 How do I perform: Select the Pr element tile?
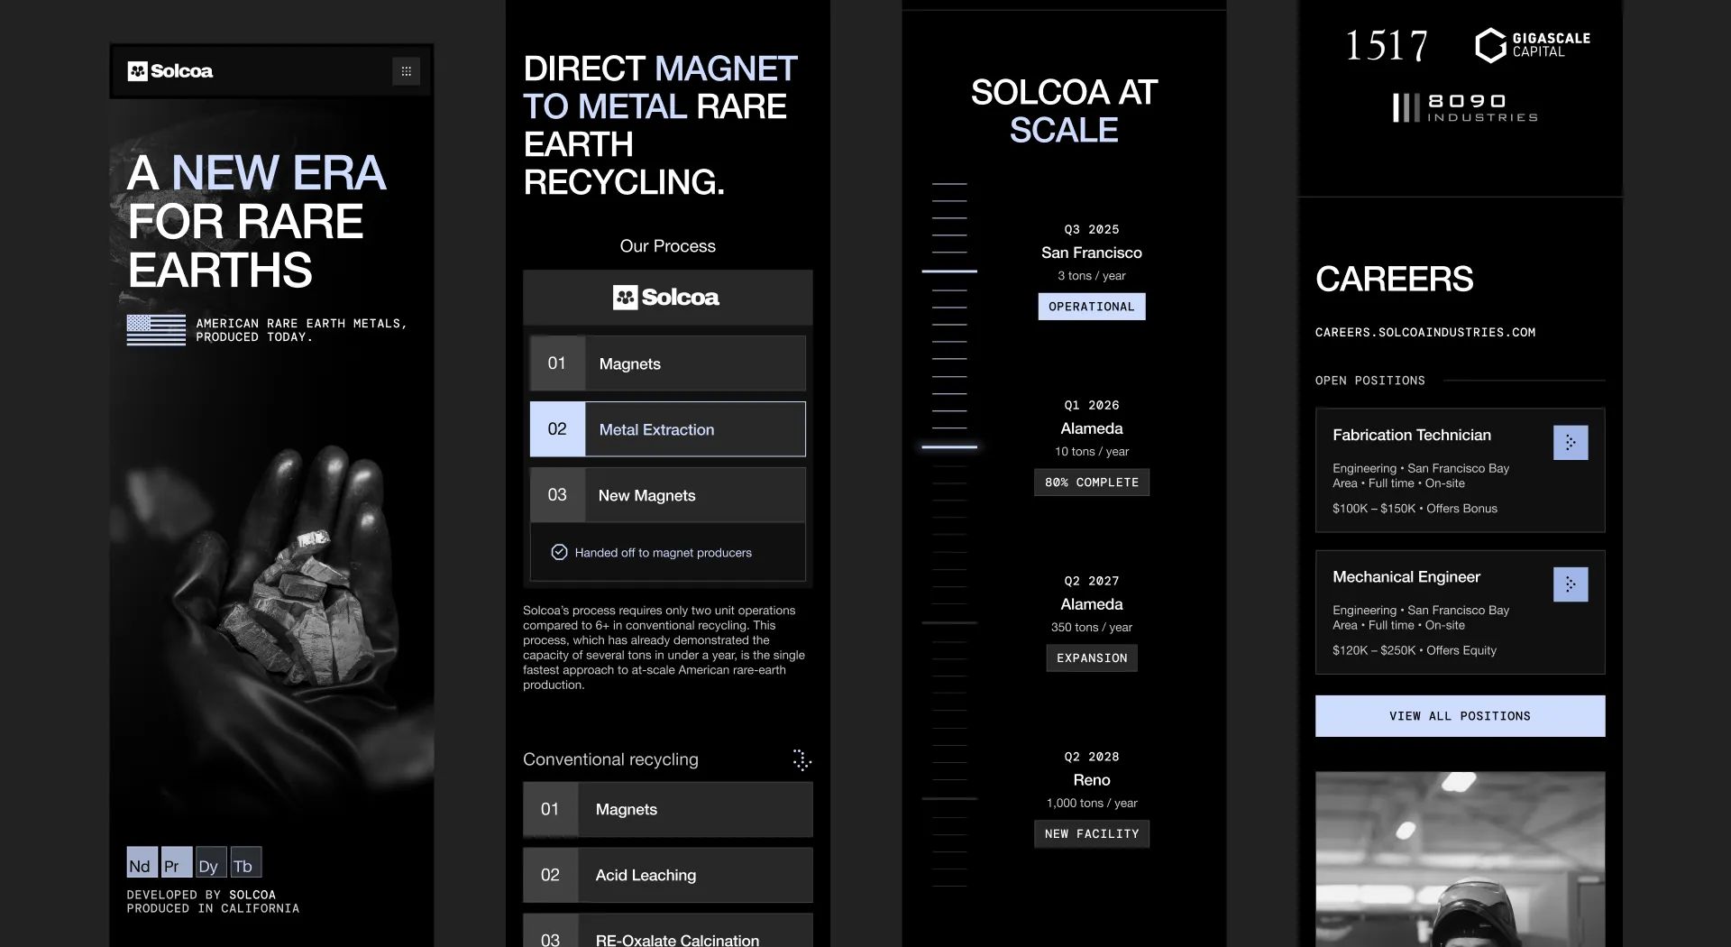(x=177, y=862)
